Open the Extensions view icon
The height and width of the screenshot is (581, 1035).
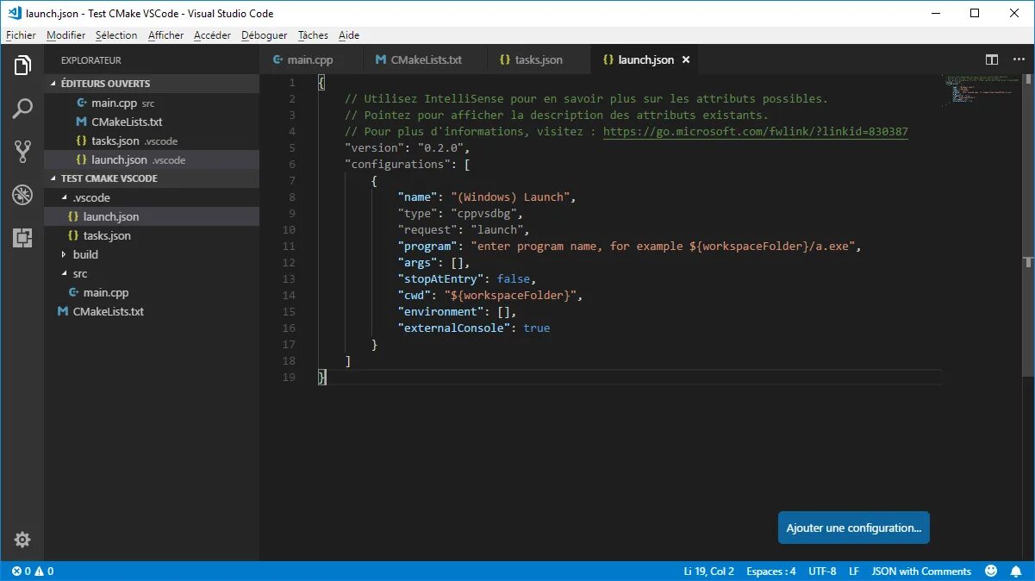click(x=22, y=238)
